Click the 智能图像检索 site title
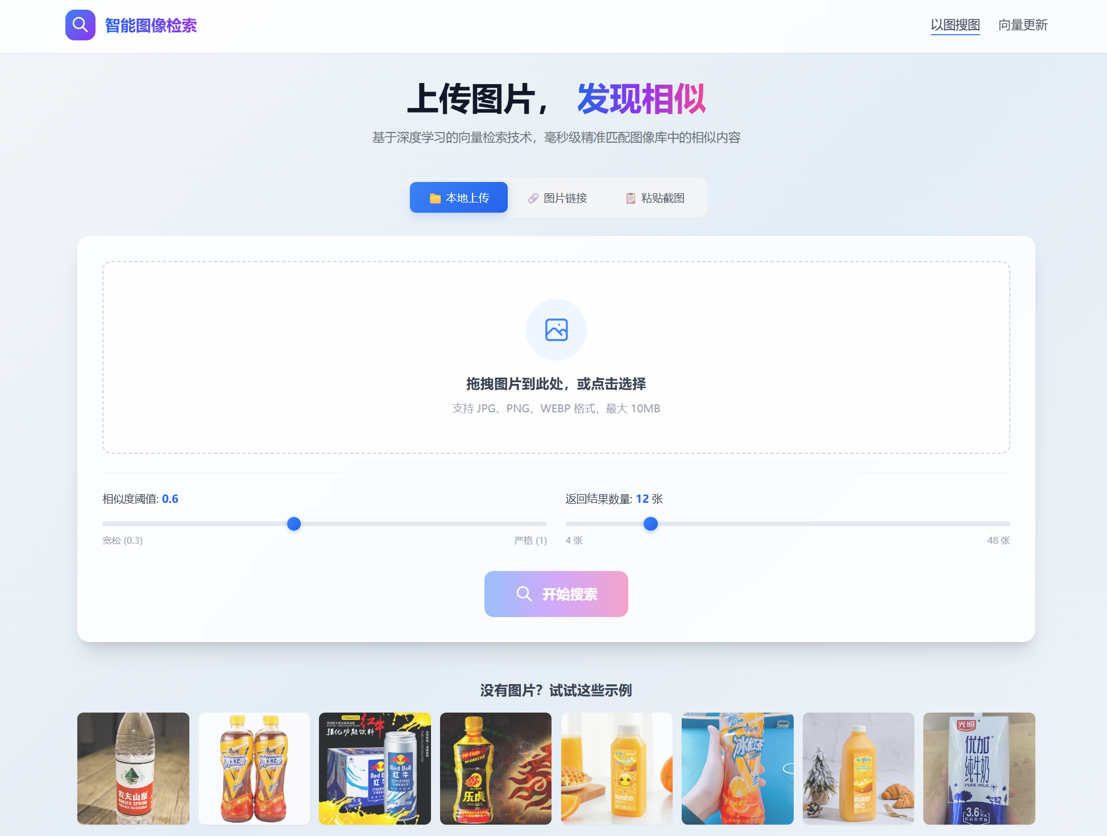 point(151,26)
